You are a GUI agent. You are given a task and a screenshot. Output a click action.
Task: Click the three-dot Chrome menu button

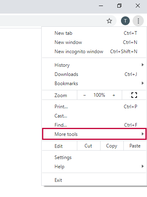tap(138, 21)
